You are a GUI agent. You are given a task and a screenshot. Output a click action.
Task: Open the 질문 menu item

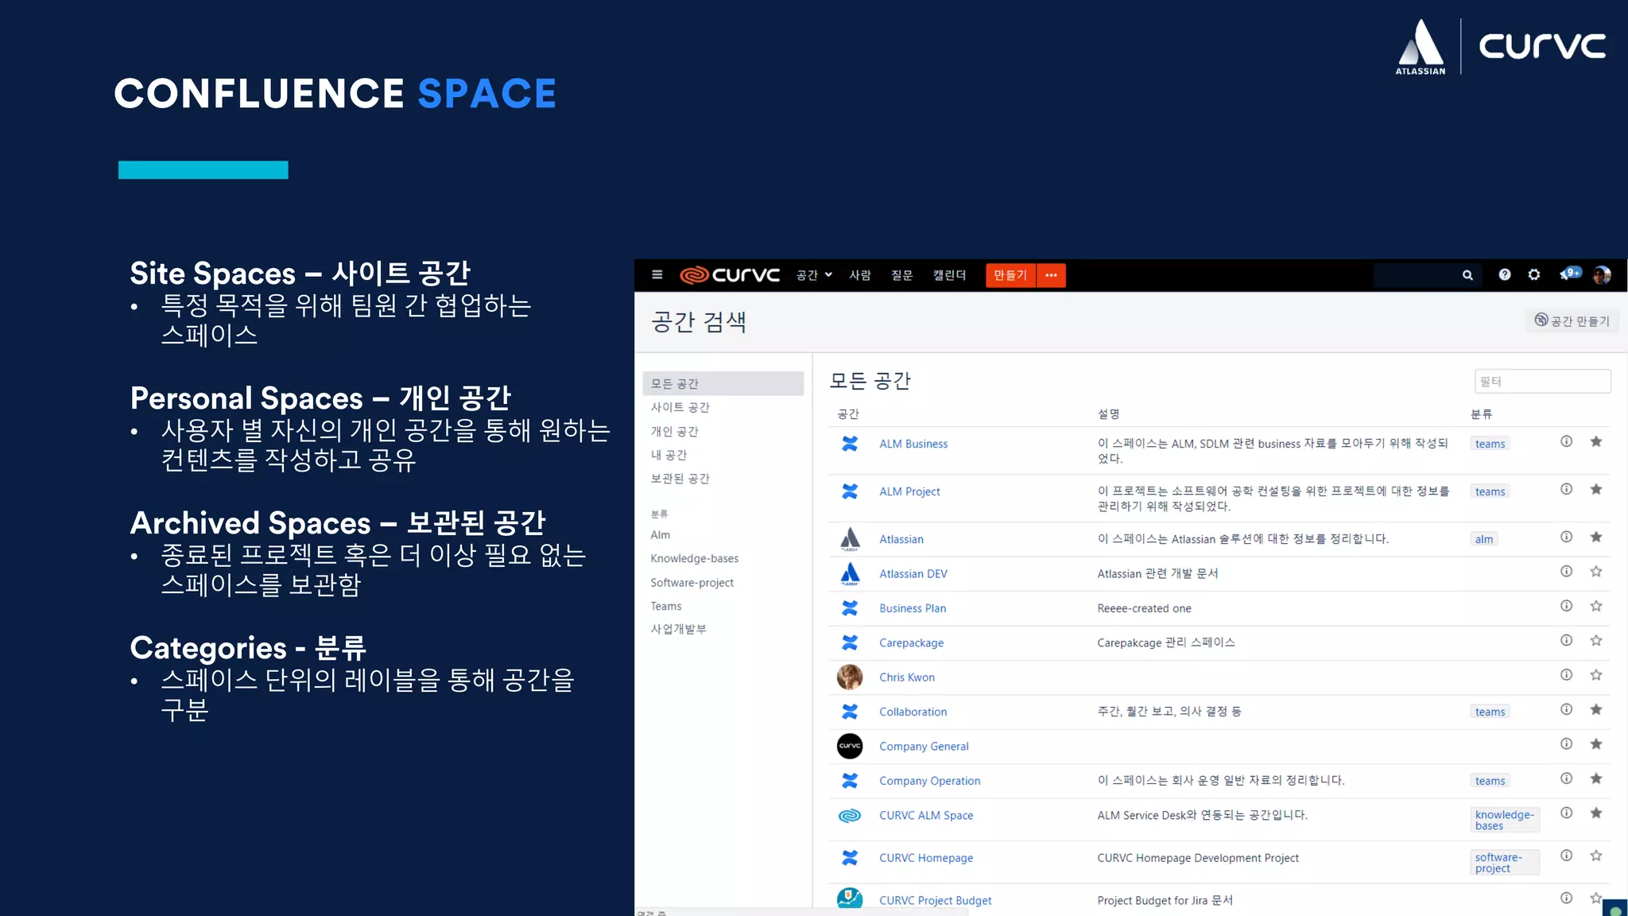[901, 275]
